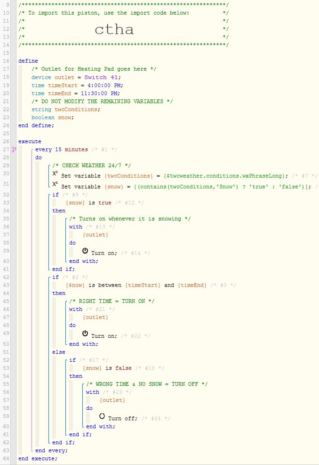Click the 'define' keyword on line 17
The height and width of the screenshot is (465, 319).
pyautogui.click(x=28, y=61)
